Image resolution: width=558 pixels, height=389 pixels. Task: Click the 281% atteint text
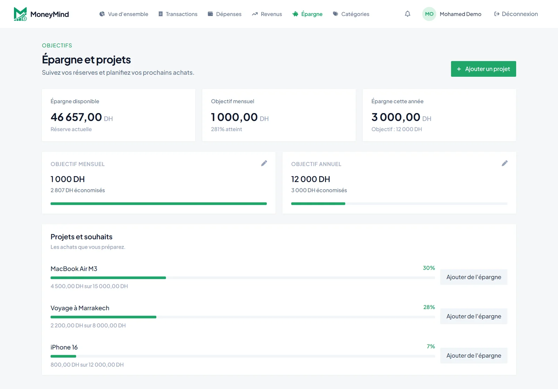tap(226, 129)
